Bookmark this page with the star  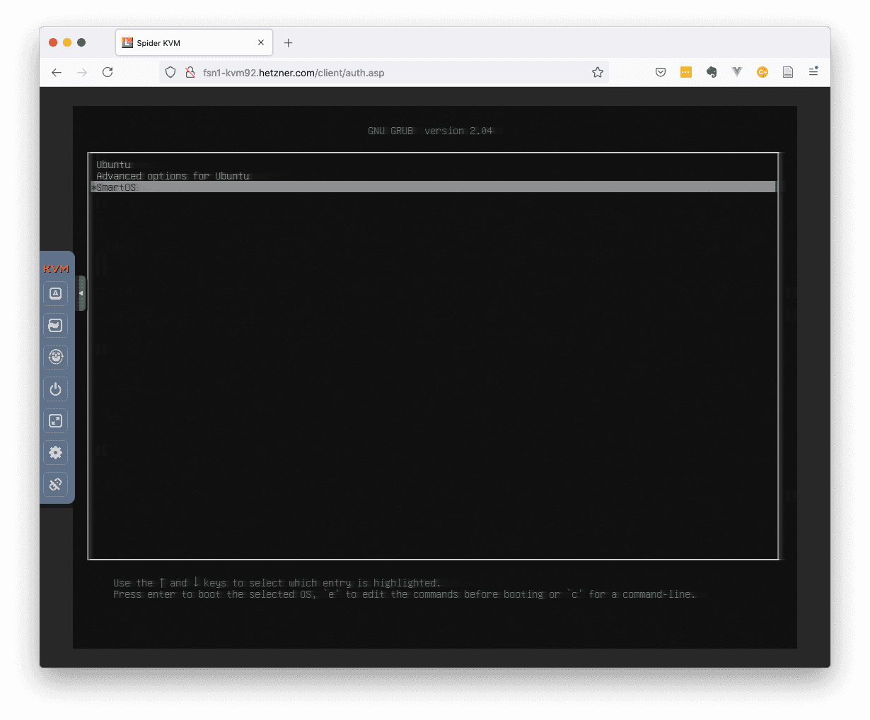click(x=598, y=72)
